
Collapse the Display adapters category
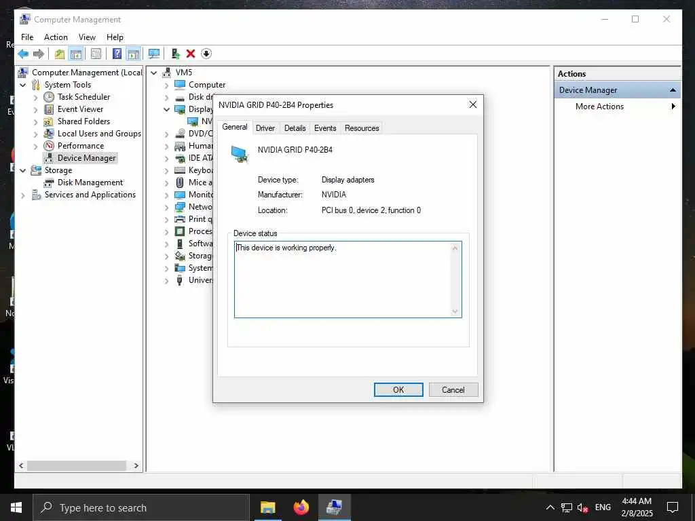tap(167, 109)
